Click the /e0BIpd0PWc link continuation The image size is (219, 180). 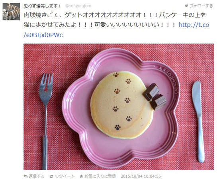tap(43, 35)
